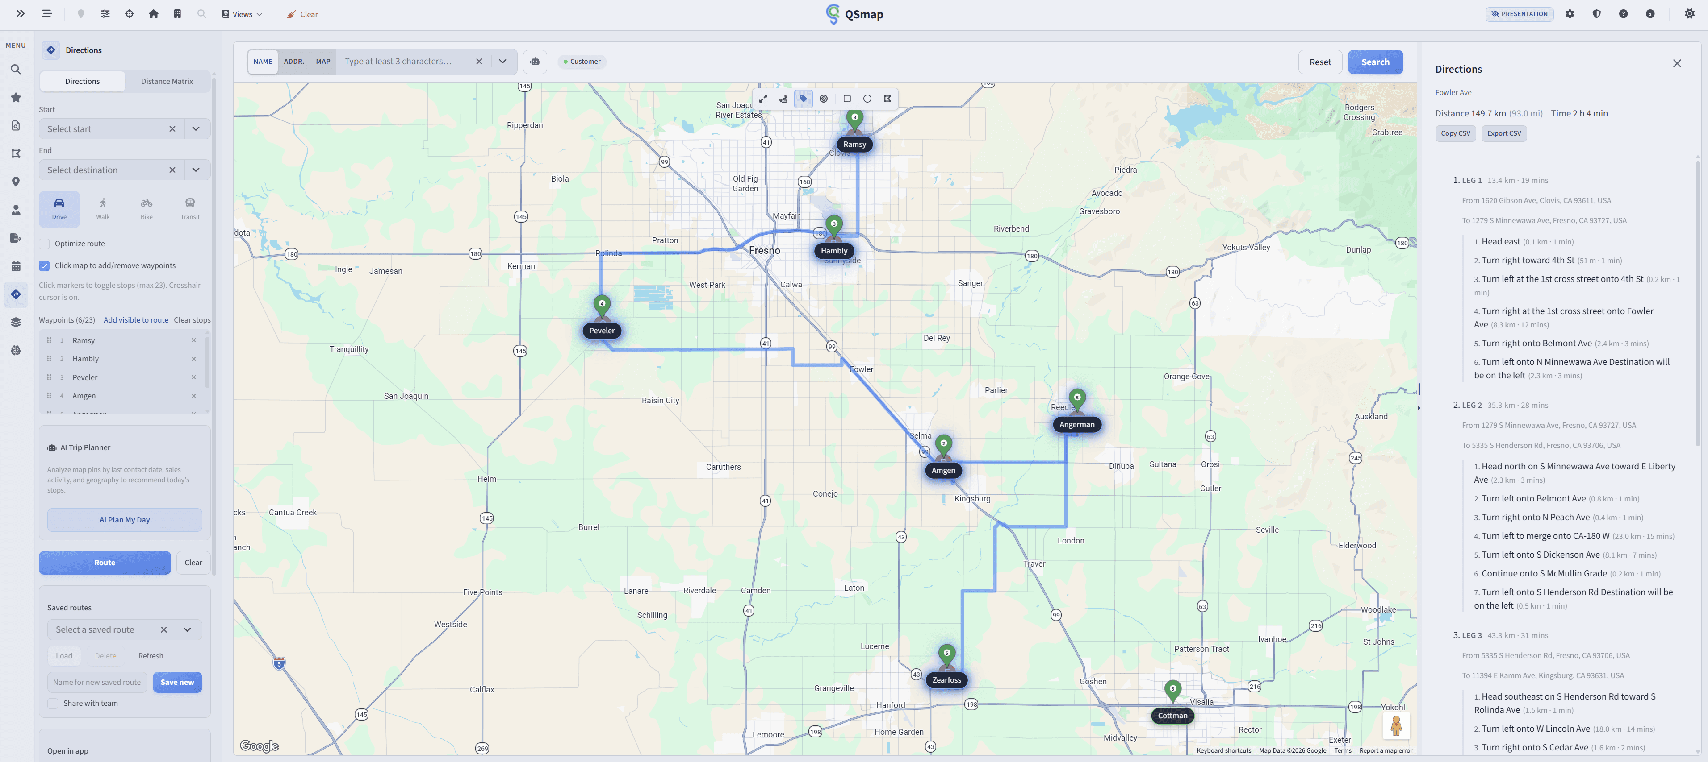Open the search icon in the left menu
This screenshot has width=1708, height=762.
click(x=16, y=70)
